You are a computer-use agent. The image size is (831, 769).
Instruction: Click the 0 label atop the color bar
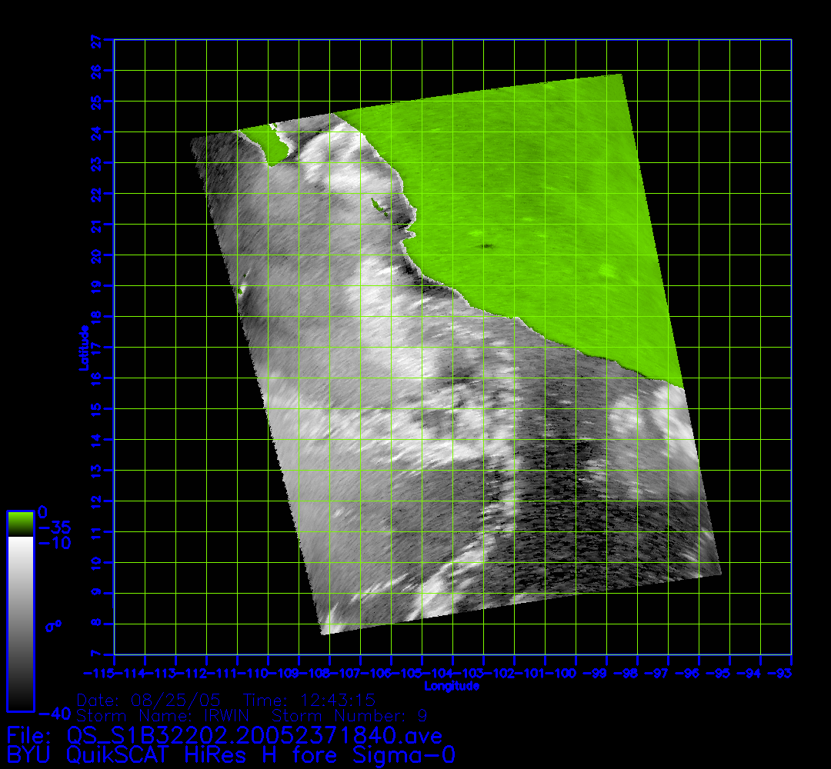pyautogui.click(x=42, y=511)
